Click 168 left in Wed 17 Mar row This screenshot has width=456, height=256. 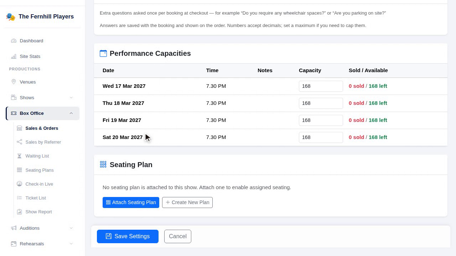[x=378, y=86]
